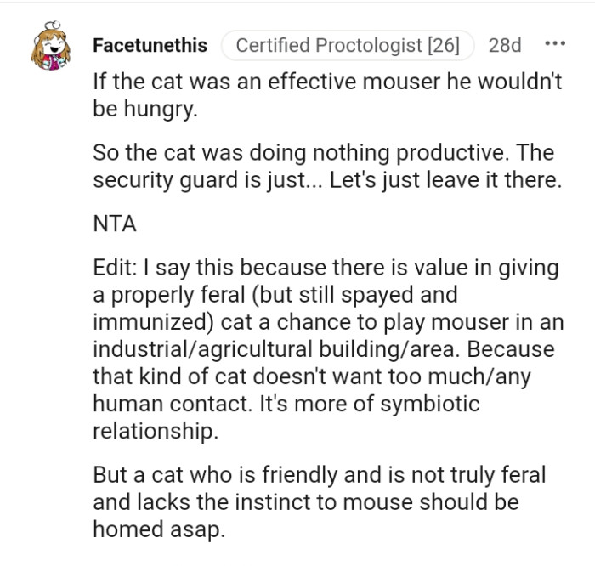Screen dimensions: 595x566
Task: Click the 28d comment timestamp
Action: click(x=506, y=46)
